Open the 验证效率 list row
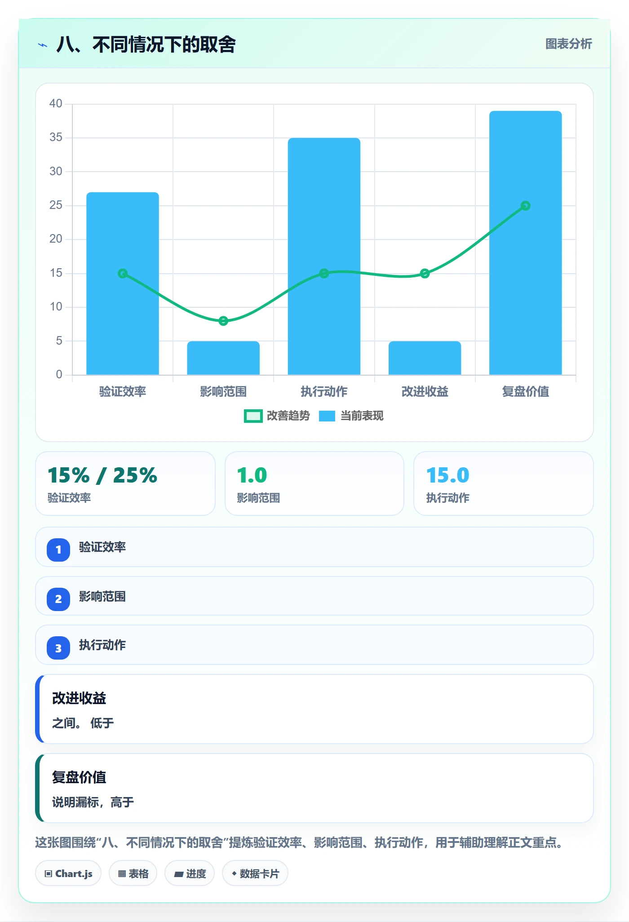The height and width of the screenshot is (922, 629). [x=314, y=547]
